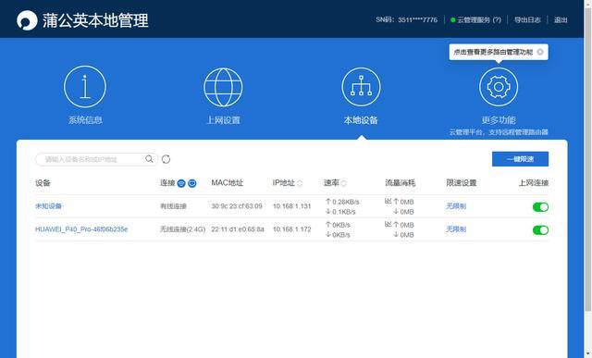Image resolution: width=592 pixels, height=358 pixels.
Task: Click 退出 to log out
Action: [561, 19]
